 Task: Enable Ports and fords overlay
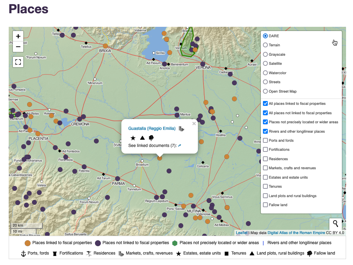coord(265,140)
